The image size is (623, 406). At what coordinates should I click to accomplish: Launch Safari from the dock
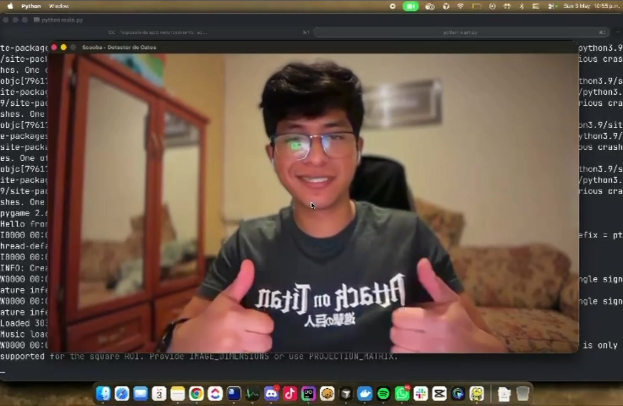(x=122, y=394)
